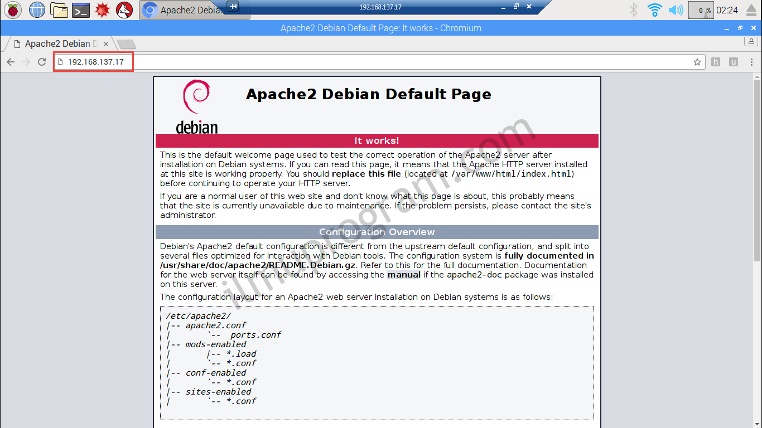This screenshot has height=428, width=762.
Task: Select the Chromium taskbar window button
Action: (195, 10)
